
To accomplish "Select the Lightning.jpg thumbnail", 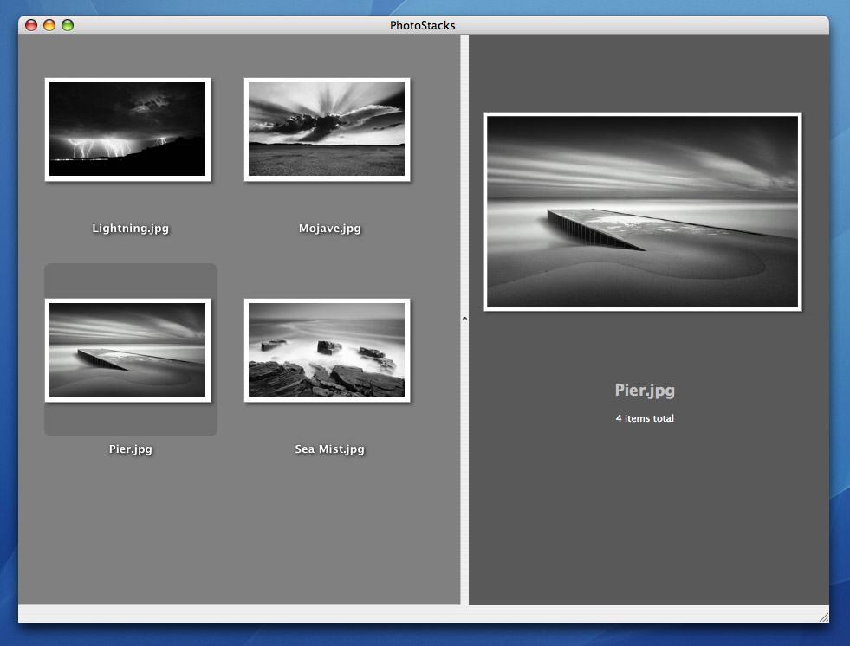I will pyautogui.click(x=128, y=130).
